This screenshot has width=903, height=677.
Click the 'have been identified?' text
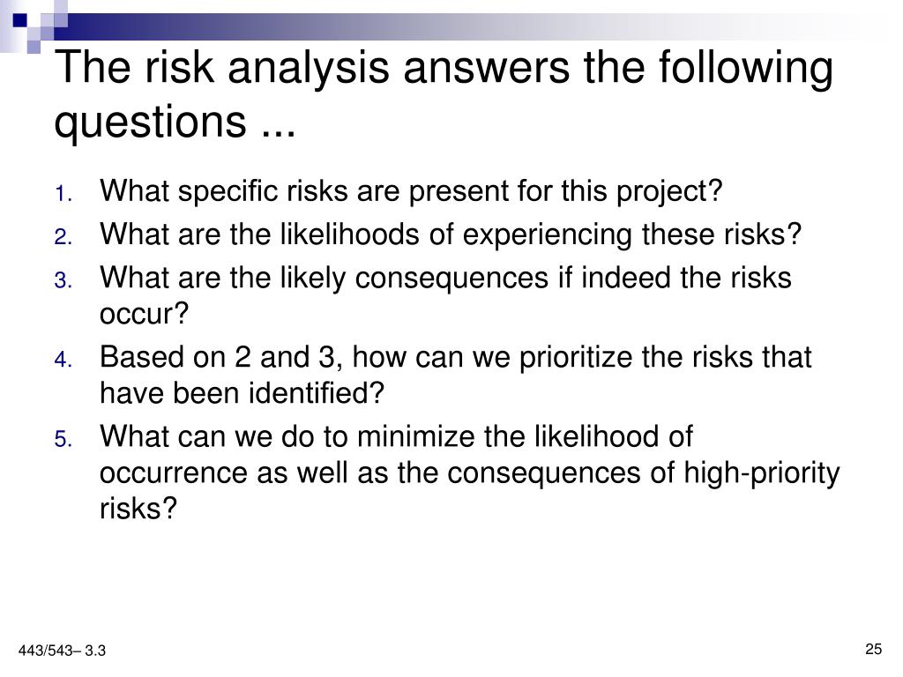[242, 394]
